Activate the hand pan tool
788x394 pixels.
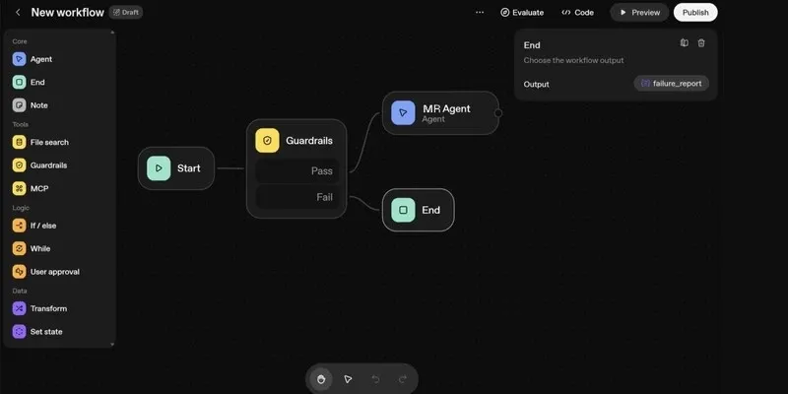321,379
